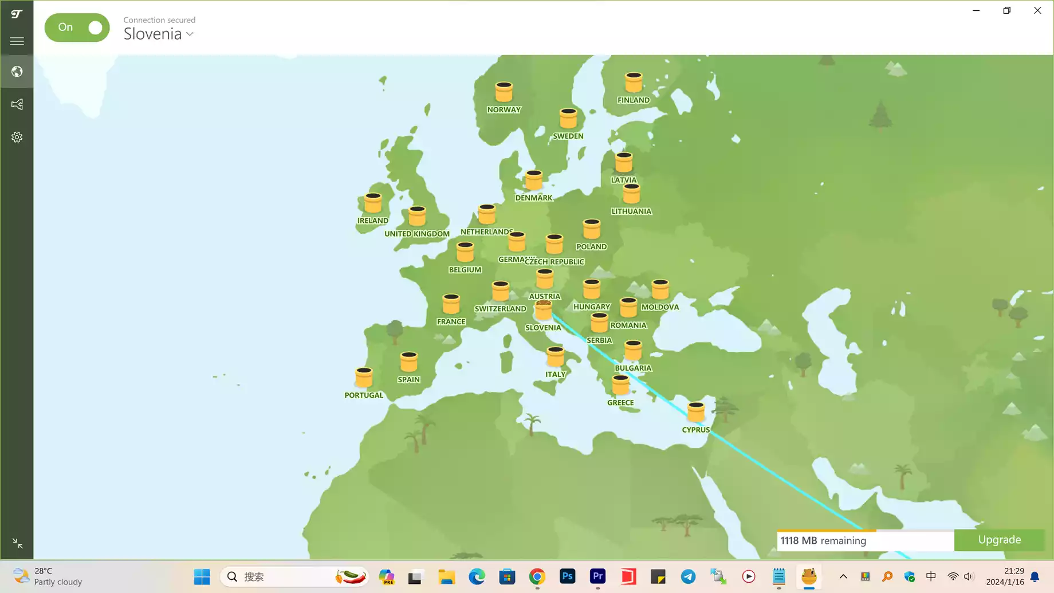
Task: Click the Upgrade button
Action: pos(999,540)
